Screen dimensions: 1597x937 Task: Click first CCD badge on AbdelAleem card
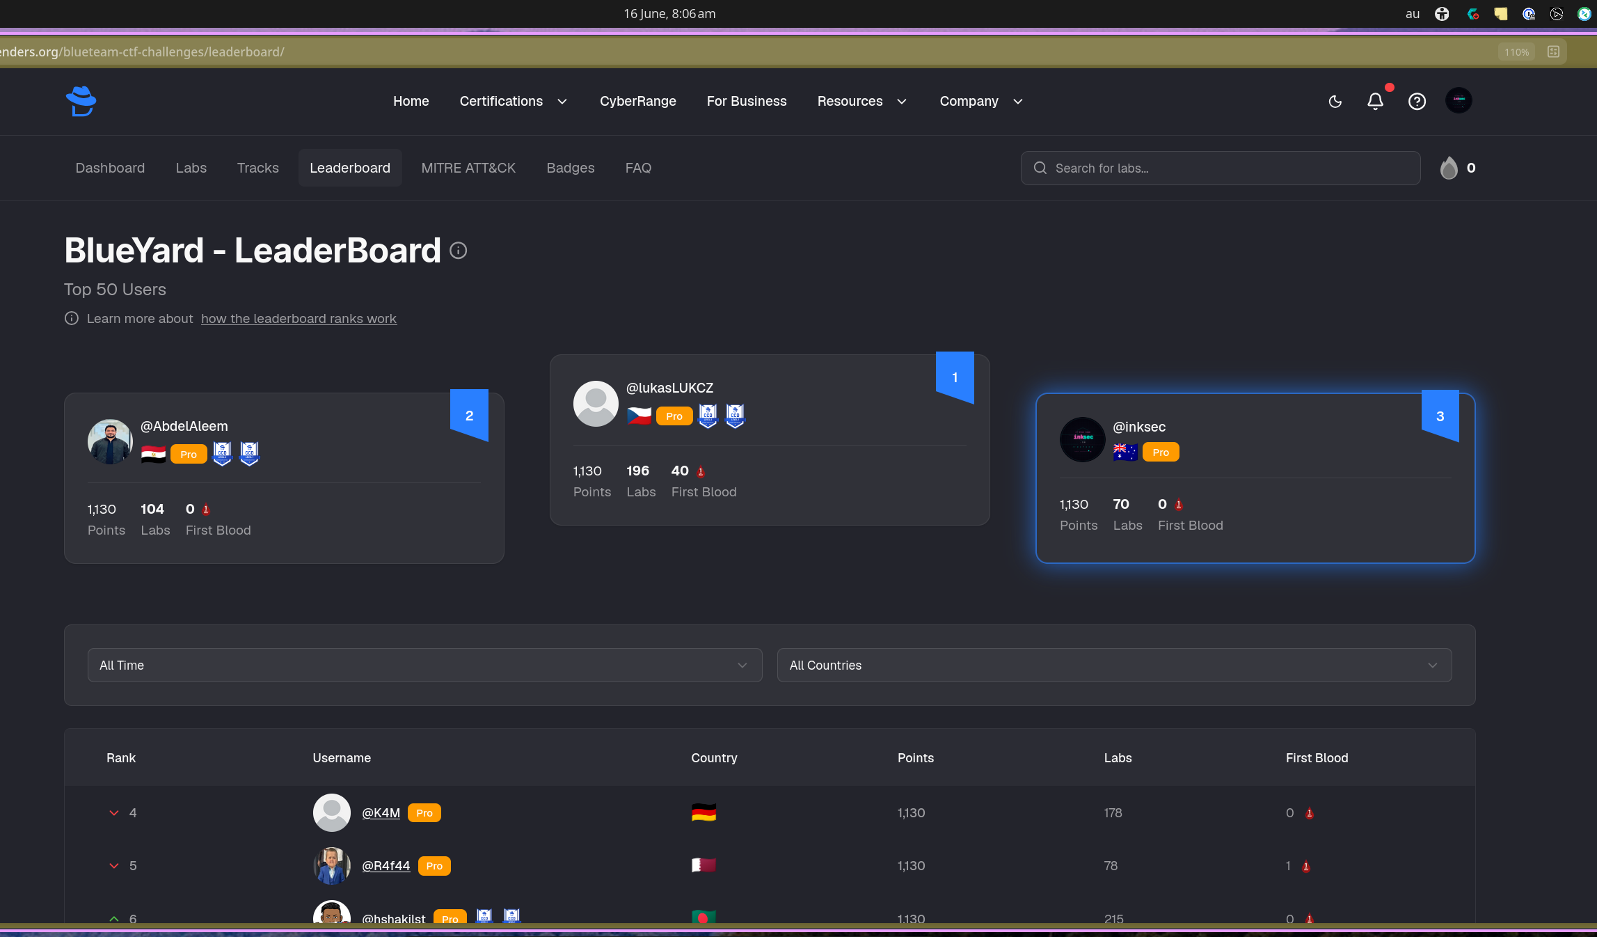pyautogui.click(x=222, y=454)
